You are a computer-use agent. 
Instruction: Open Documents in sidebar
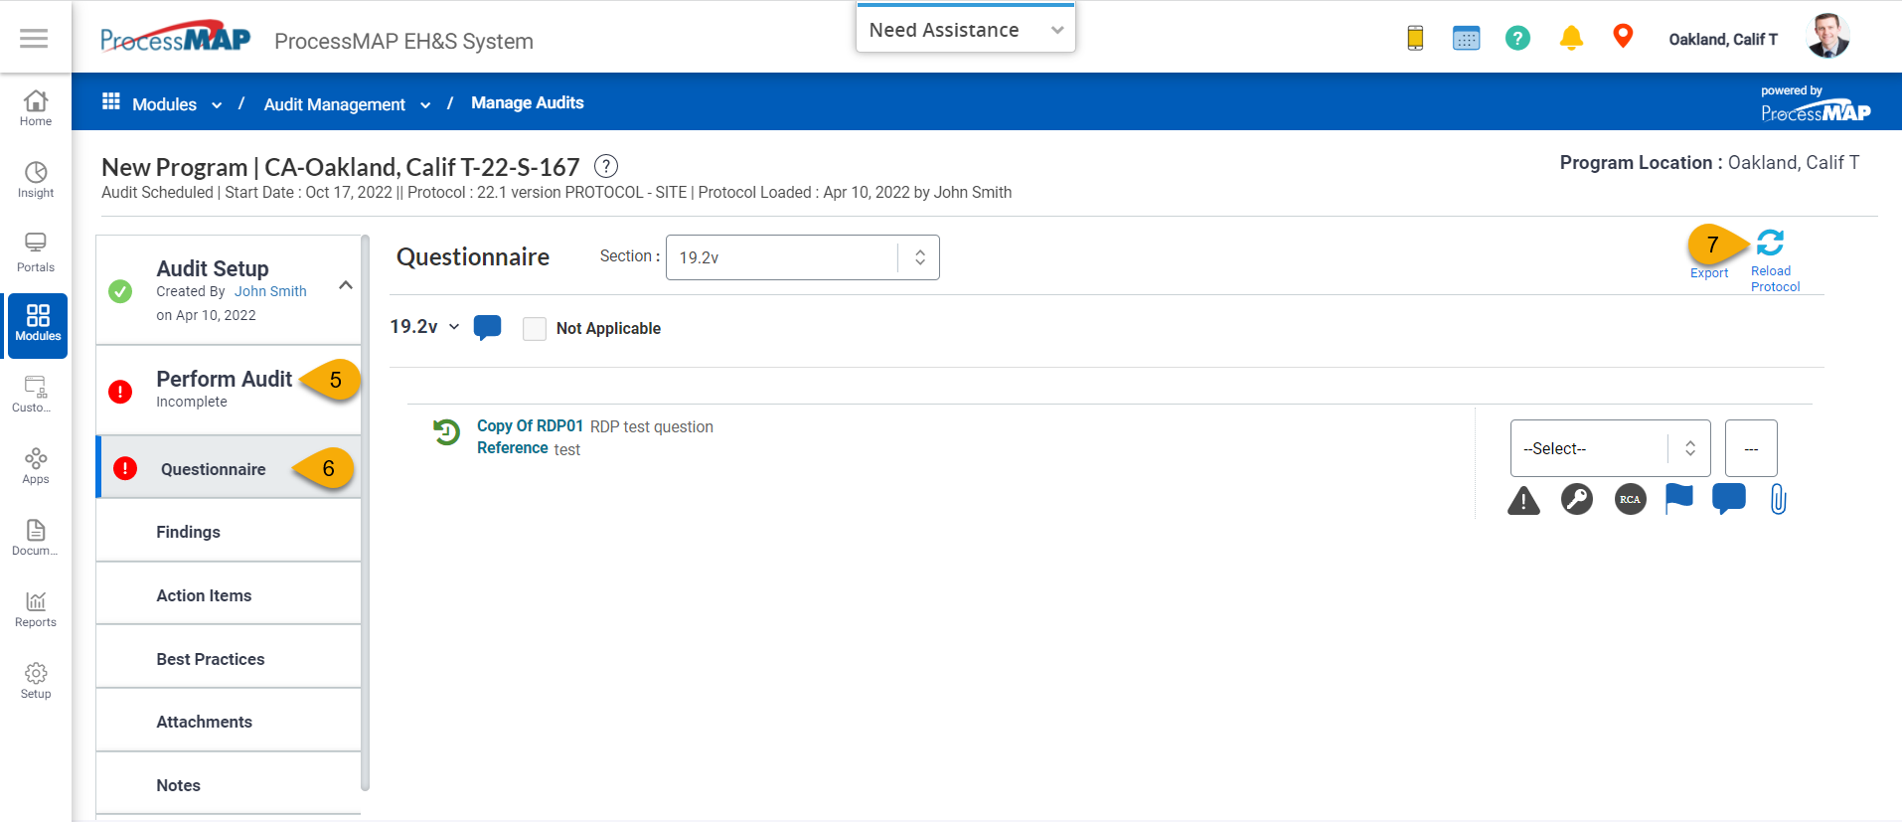[x=36, y=538]
